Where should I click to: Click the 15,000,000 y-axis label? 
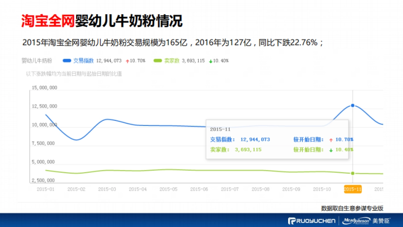[x=45, y=88]
